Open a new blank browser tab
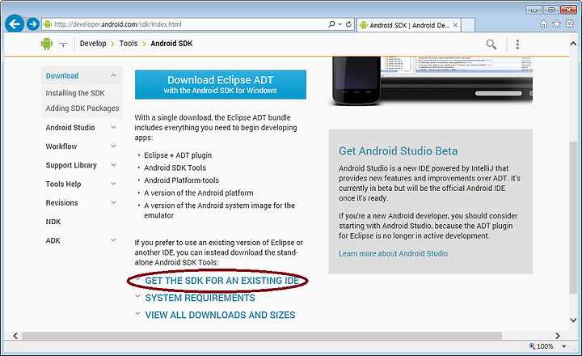The width and height of the screenshot is (582, 356). click(468, 25)
